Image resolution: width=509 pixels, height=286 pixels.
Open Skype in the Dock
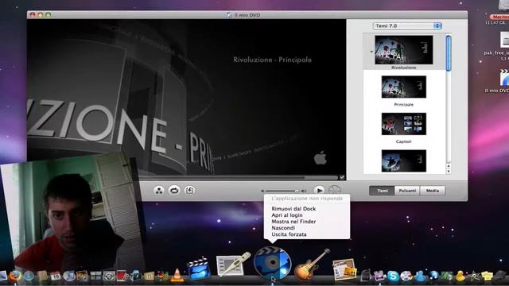(x=393, y=276)
